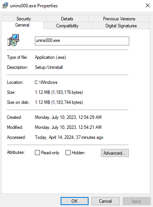The width and height of the screenshot is (153, 207).
Task: Click the installer icon in the title bar
Action: coord(5,5)
